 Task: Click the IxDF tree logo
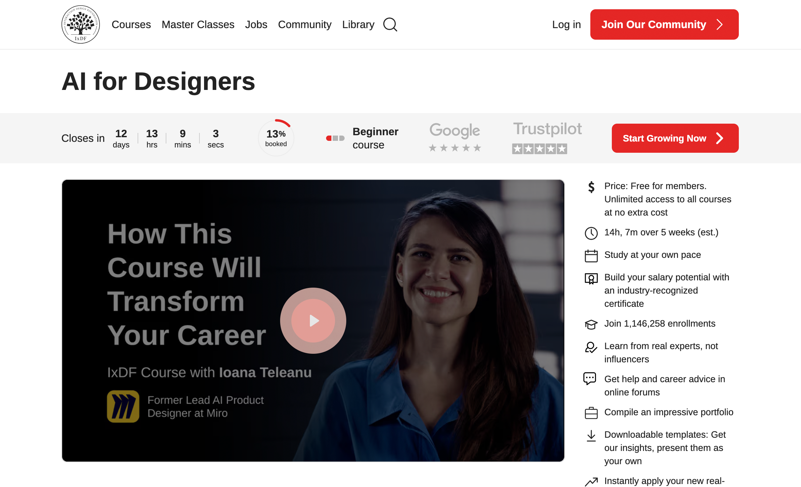tap(80, 24)
